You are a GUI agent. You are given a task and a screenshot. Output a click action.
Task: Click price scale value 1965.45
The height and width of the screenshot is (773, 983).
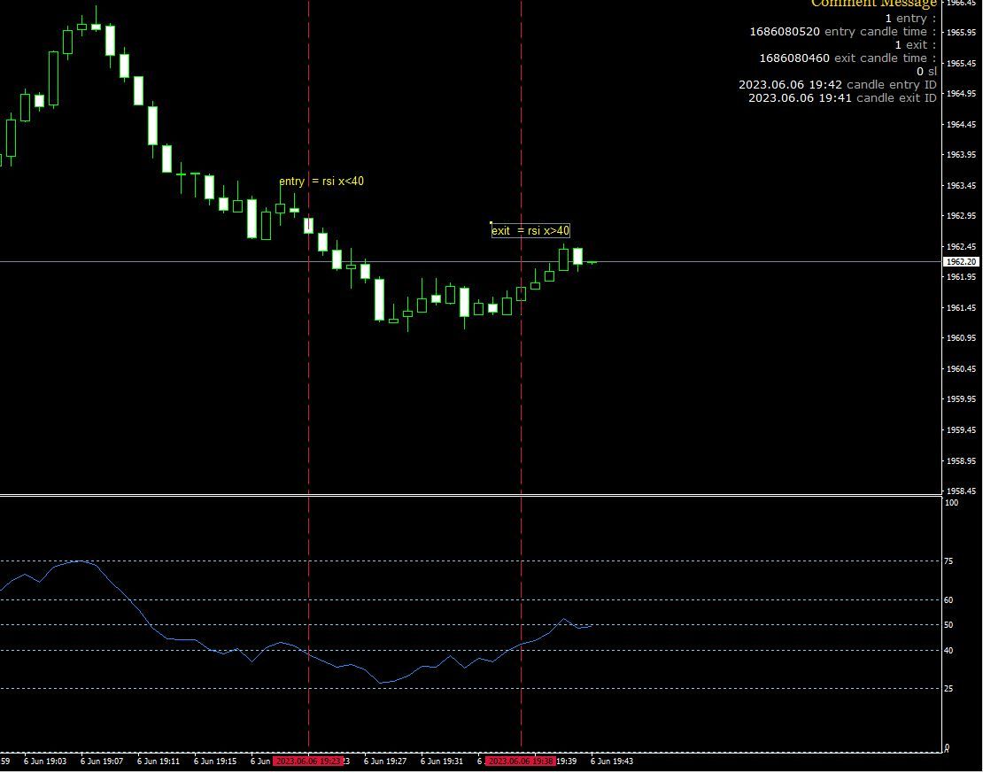(x=961, y=63)
